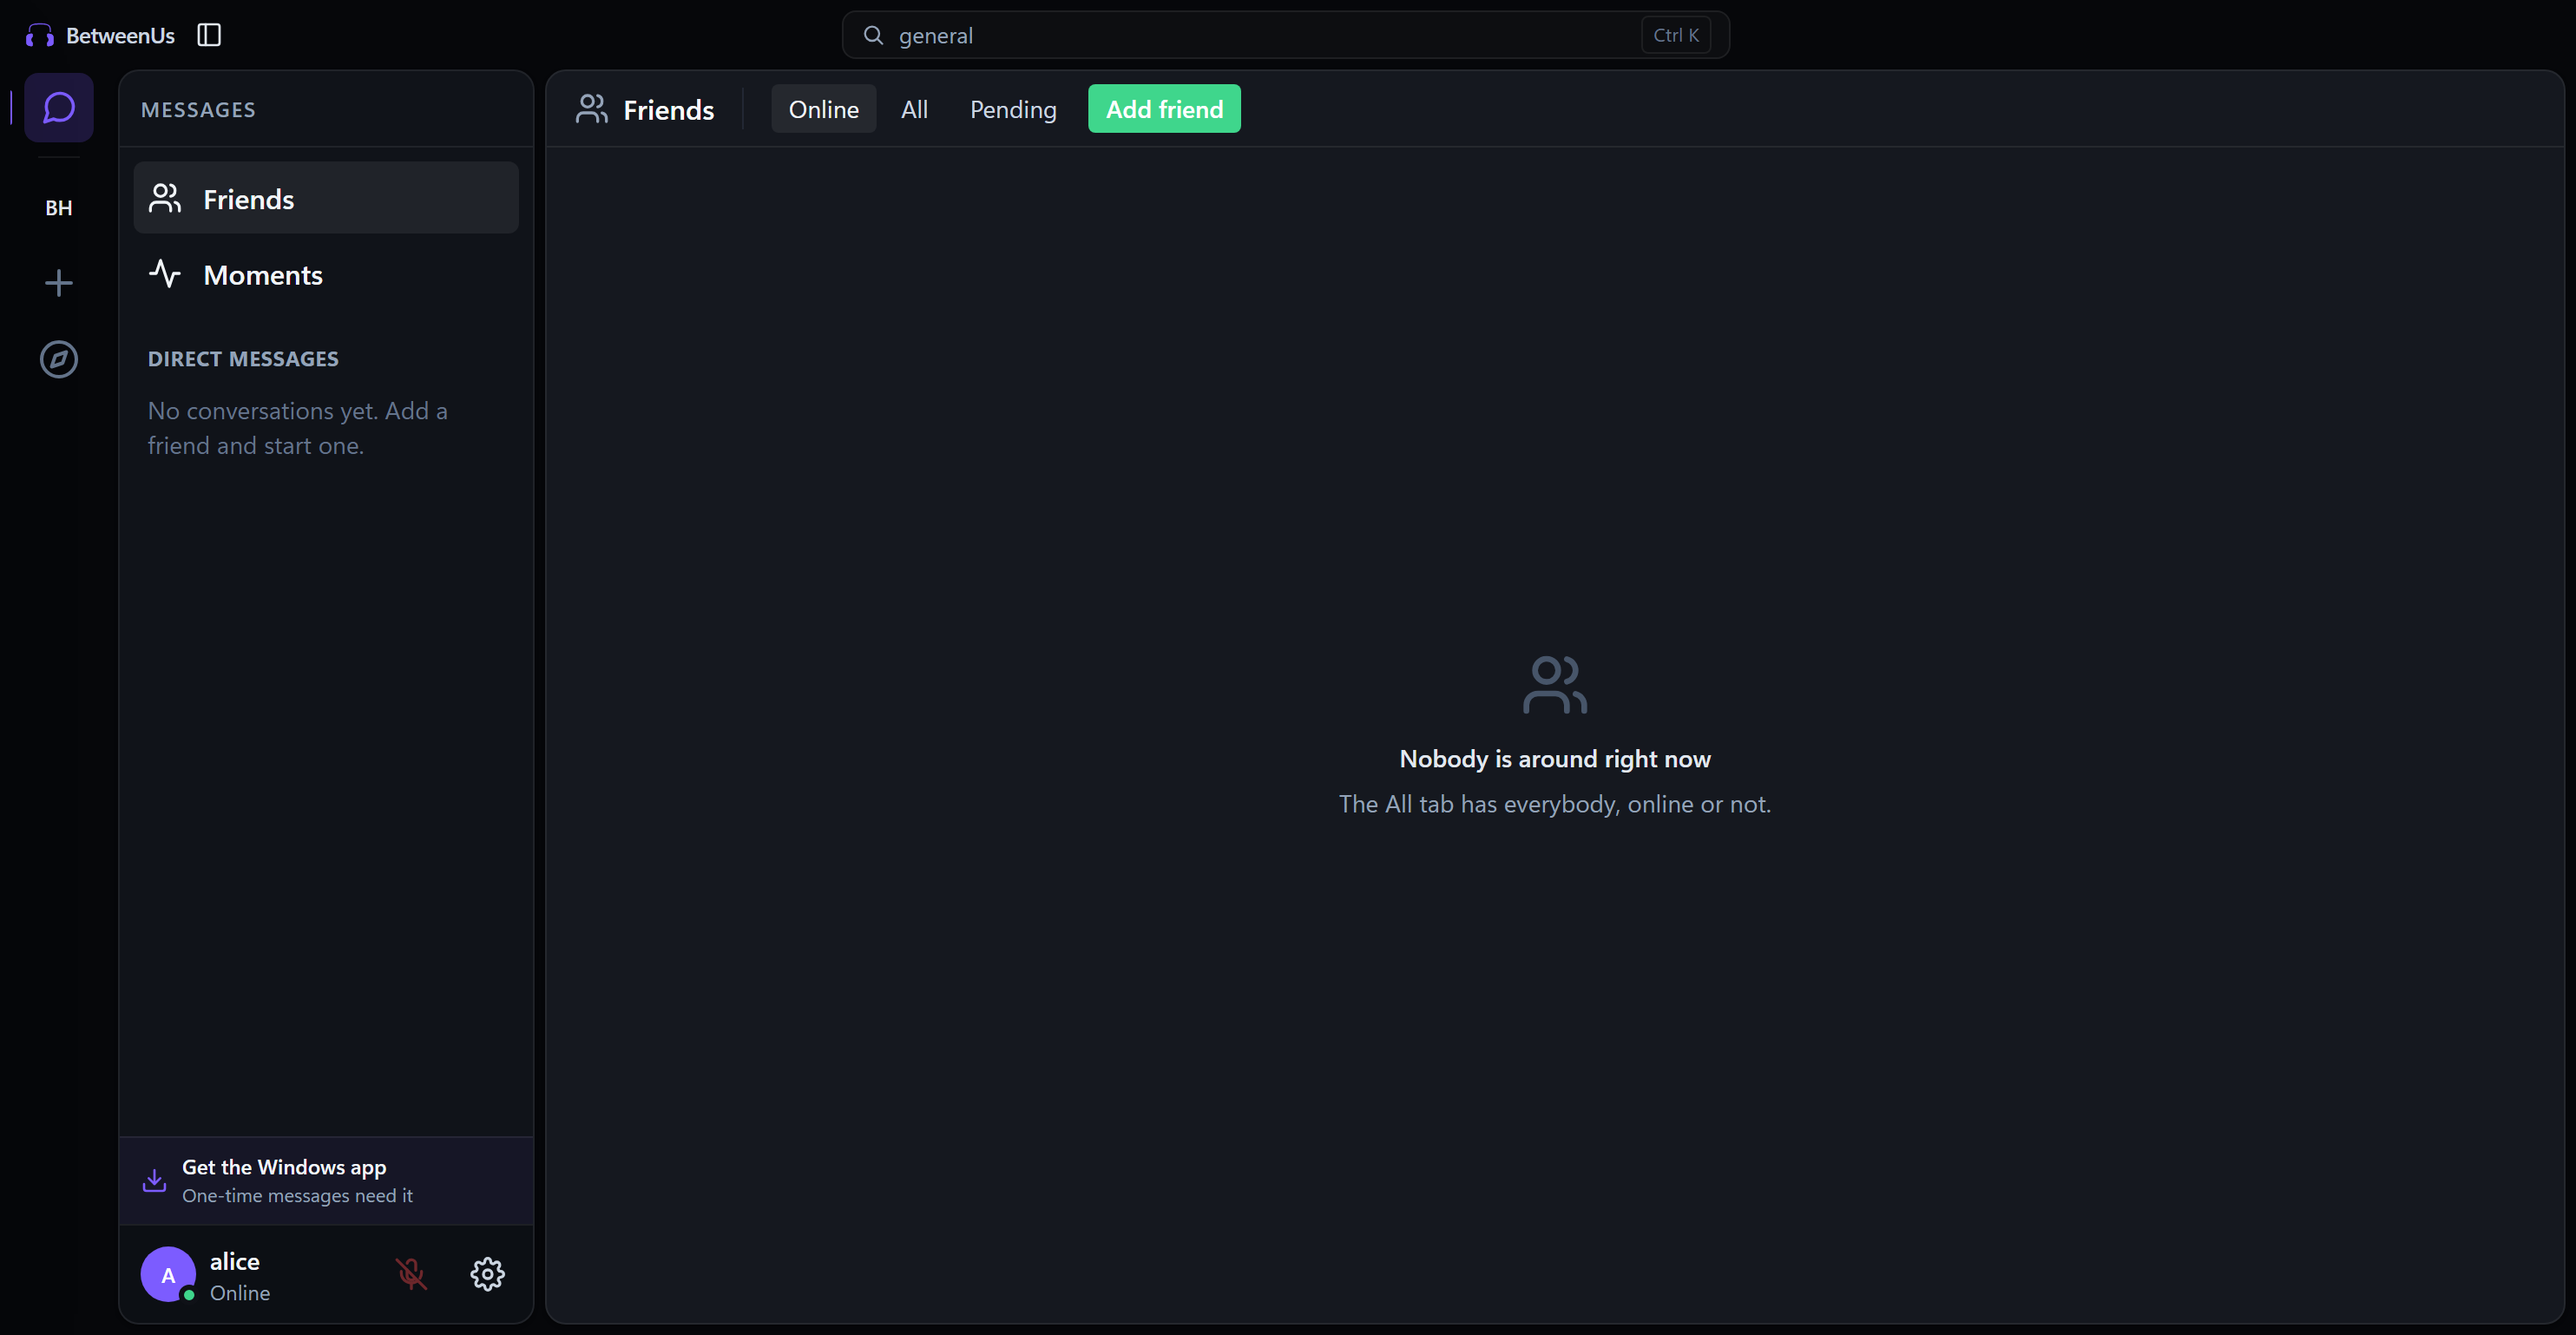The image size is (2576, 1335).
Task: Add a server with the plus icon
Action: 58,283
